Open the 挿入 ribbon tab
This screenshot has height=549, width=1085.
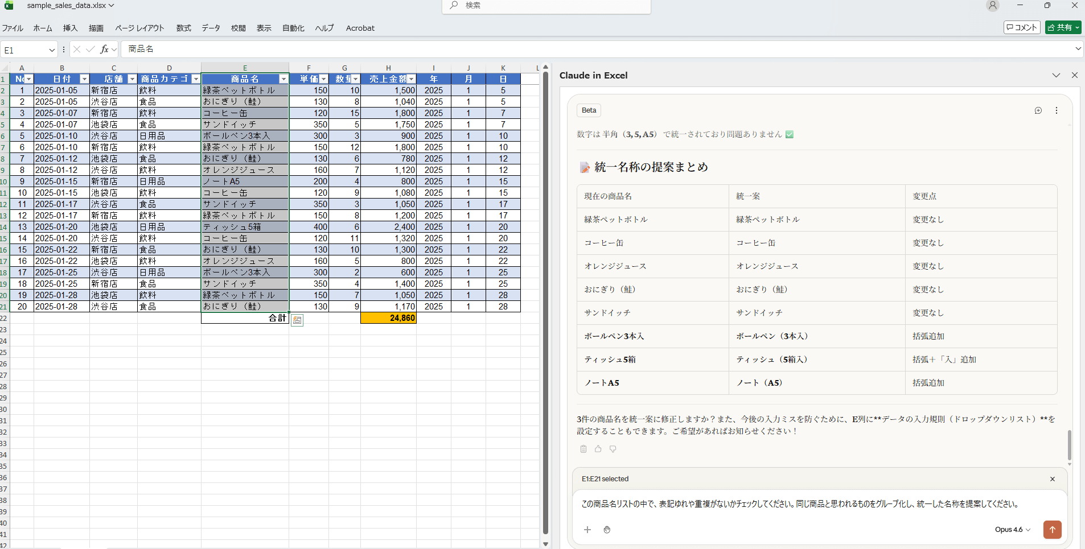[70, 28]
